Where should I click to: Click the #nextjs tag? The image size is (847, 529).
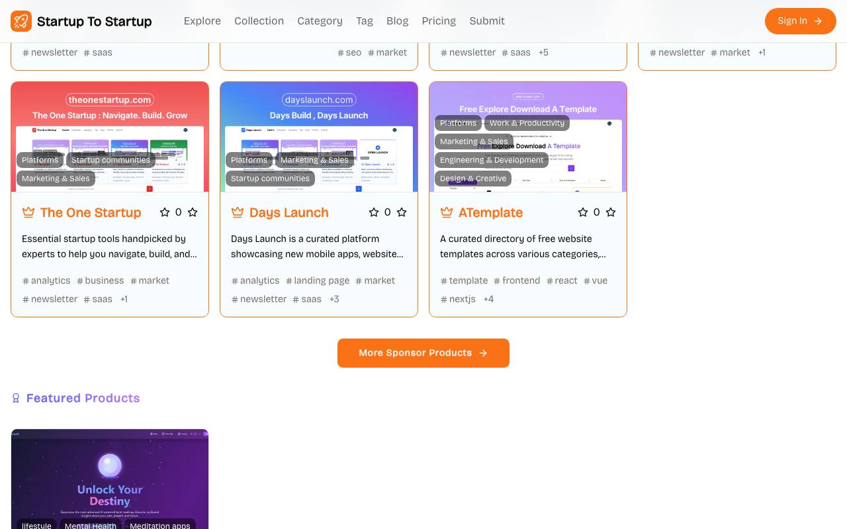[x=458, y=299]
